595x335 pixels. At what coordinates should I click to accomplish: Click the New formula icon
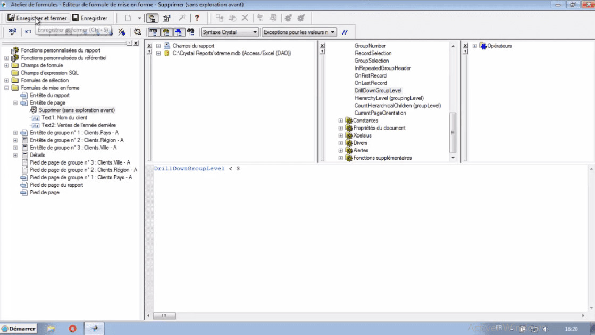pyautogui.click(x=128, y=18)
